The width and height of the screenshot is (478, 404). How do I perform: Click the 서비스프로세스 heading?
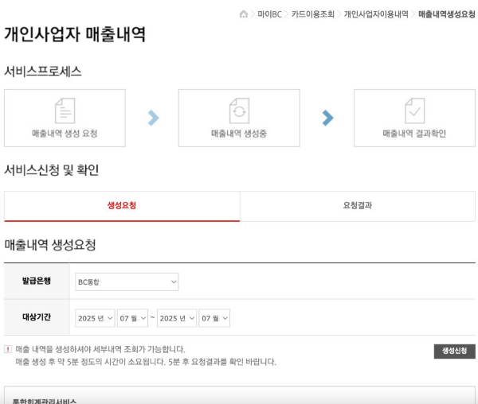click(43, 72)
